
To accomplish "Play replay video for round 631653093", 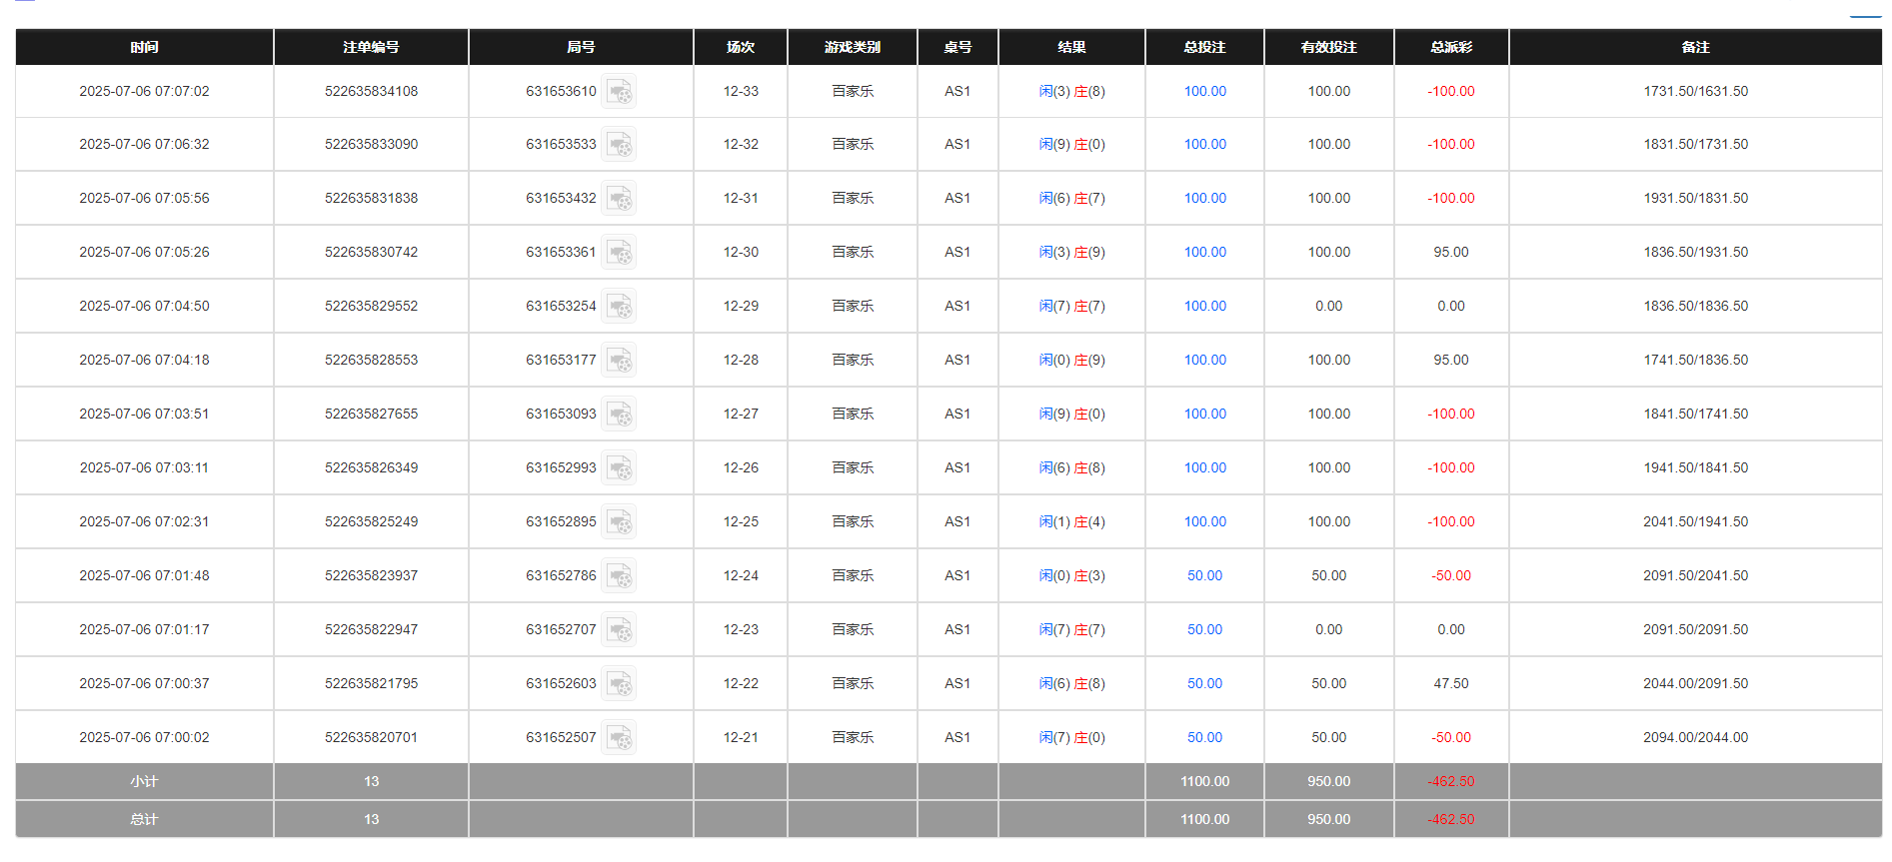I will (x=619, y=415).
